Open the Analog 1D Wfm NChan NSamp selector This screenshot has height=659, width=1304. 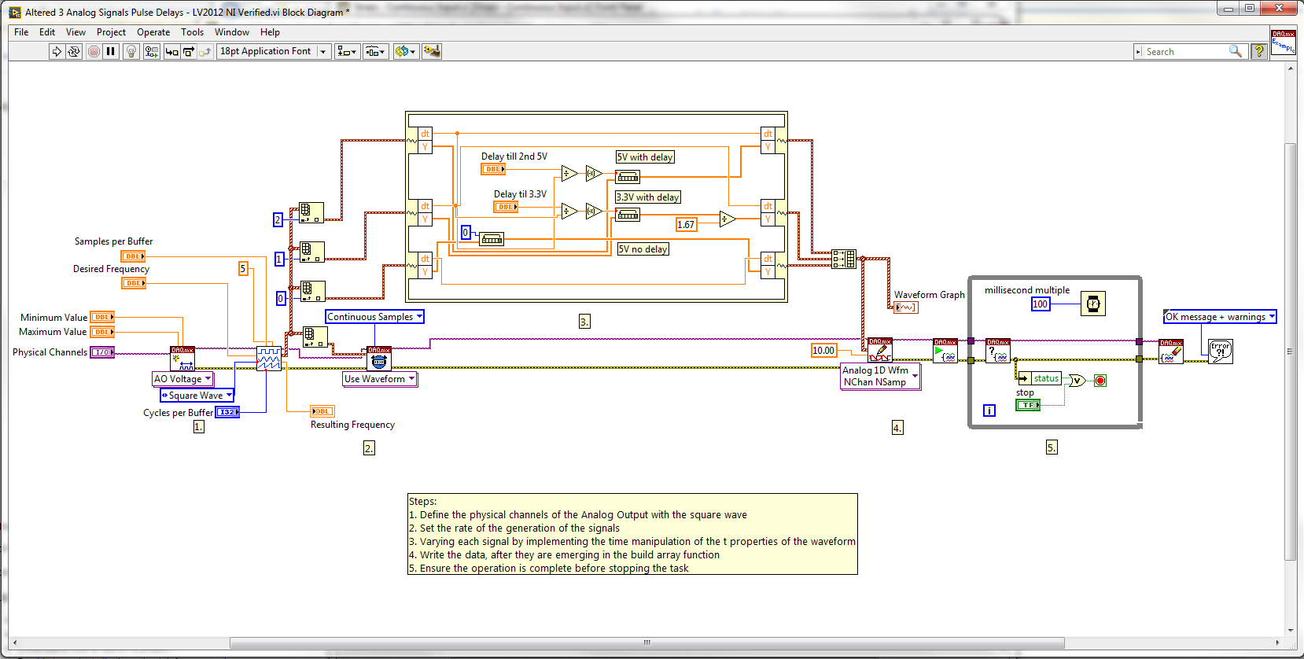(880, 377)
